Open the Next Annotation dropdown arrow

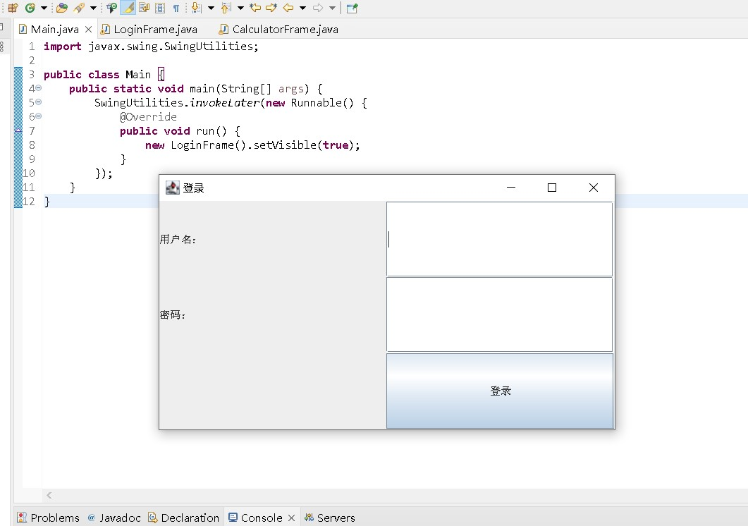click(211, 8)
